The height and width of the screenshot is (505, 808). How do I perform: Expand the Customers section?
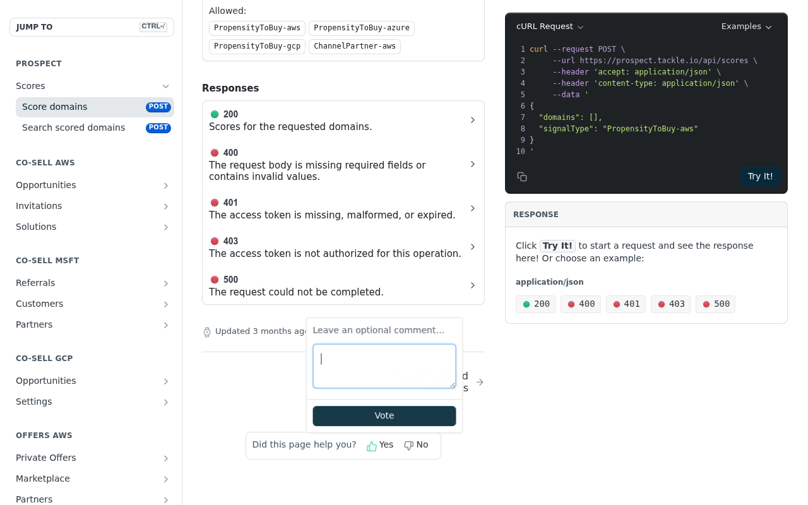[x=166, y=304]
